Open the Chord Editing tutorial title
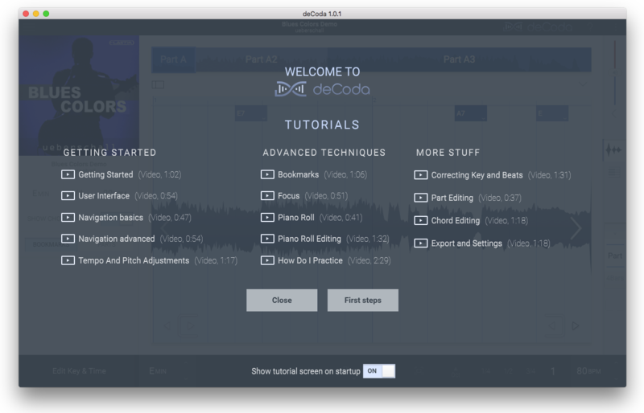Screen dimensions: 644x413 (456, 221)
